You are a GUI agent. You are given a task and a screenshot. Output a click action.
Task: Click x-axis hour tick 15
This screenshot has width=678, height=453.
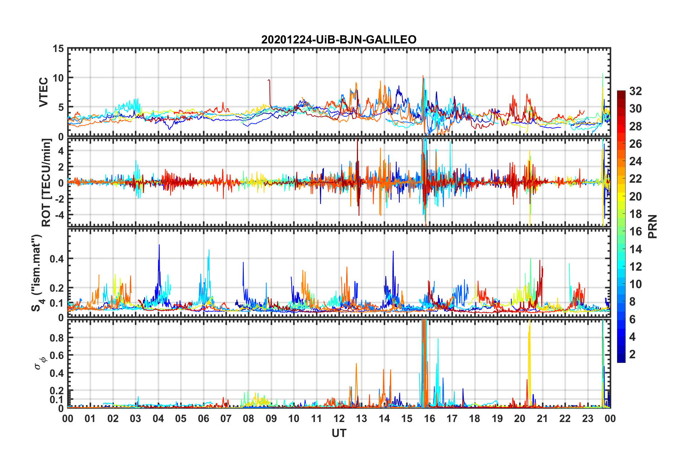click(x=407, y=418)
